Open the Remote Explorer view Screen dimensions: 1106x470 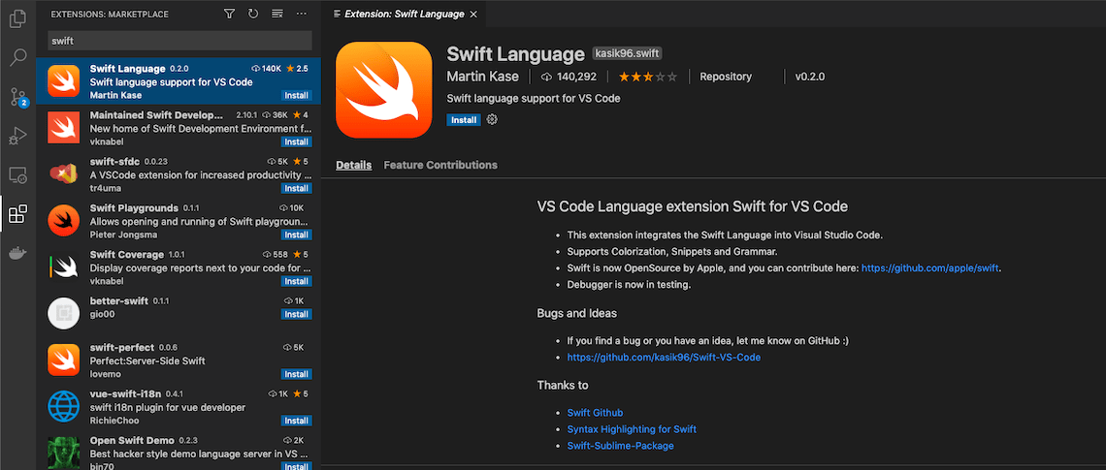pyautogui.click(x=17, y=174)
